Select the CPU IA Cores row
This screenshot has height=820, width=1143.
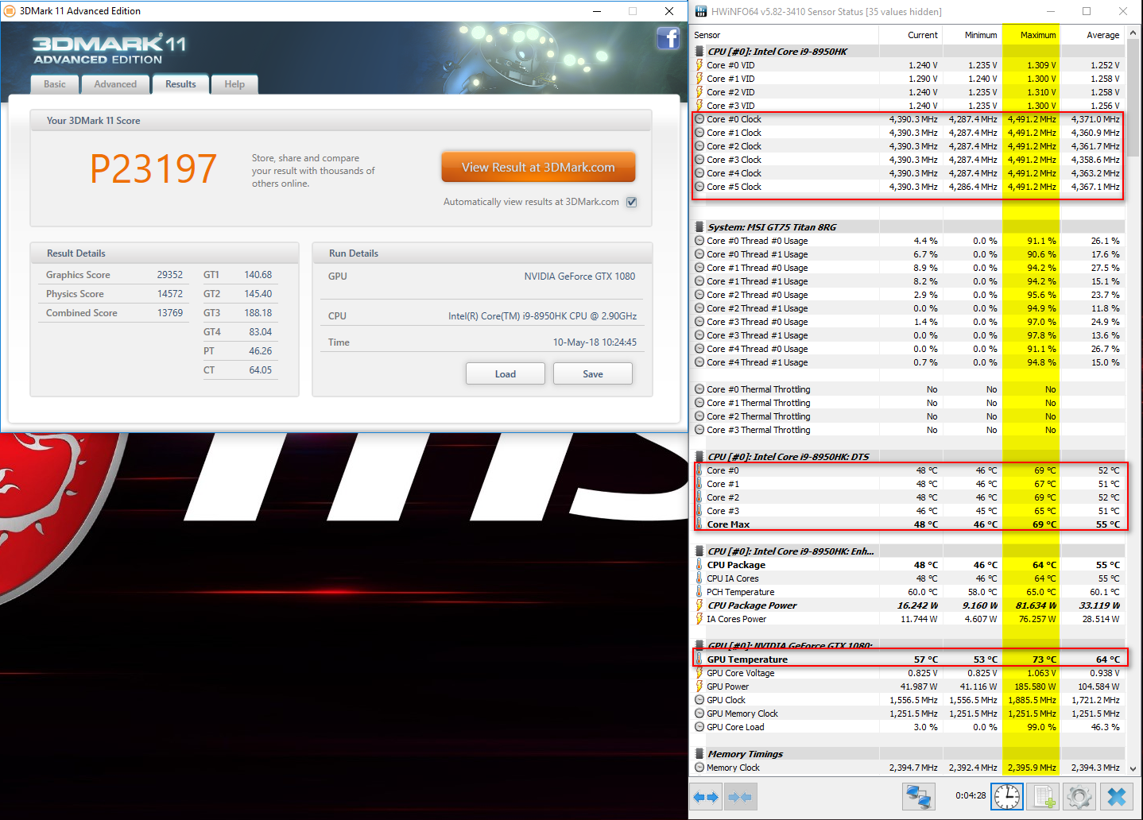coord(907,578)
